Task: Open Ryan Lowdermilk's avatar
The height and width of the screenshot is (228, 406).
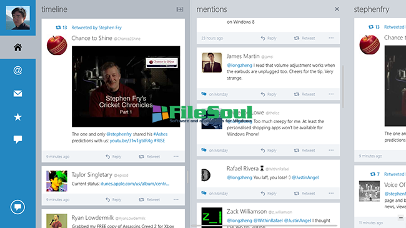Action: pos(57,221)
